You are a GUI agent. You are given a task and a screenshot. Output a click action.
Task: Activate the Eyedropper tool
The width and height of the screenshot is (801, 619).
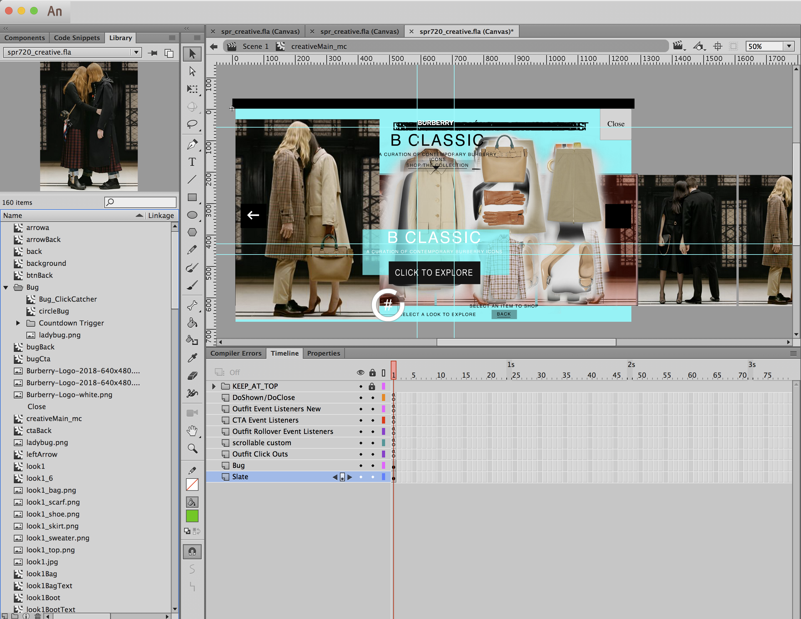[x=192, y=358]
